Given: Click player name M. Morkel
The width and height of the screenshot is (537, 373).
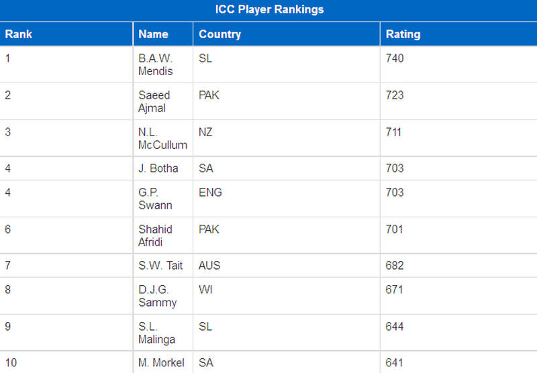Looking at the screenshot, I should pos(161,362).
